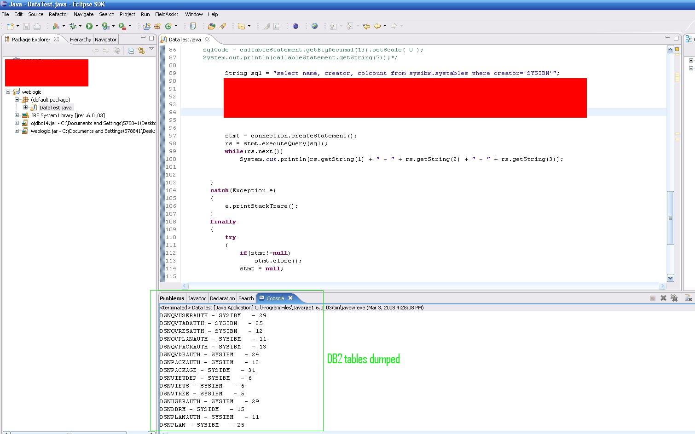Select the weblogic project in the tree
The height and width of the screenshot is (434, 695).
[31, 91]
